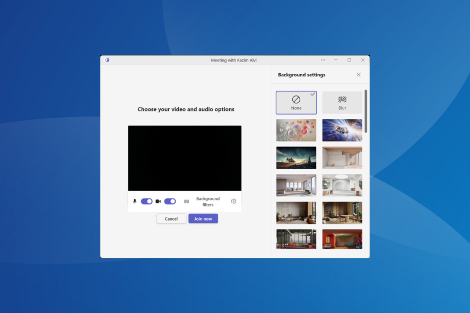470x313 pixels.
Task: Maximize the meeting window
Action: click(x=349, y=60)
